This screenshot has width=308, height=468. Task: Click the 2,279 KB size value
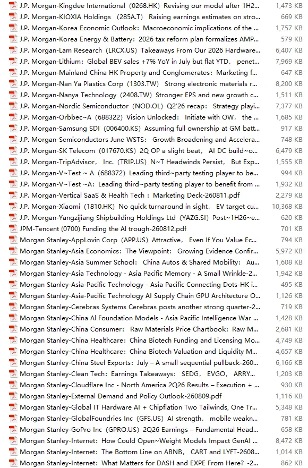pyautogui.click(x=289, y=195)
